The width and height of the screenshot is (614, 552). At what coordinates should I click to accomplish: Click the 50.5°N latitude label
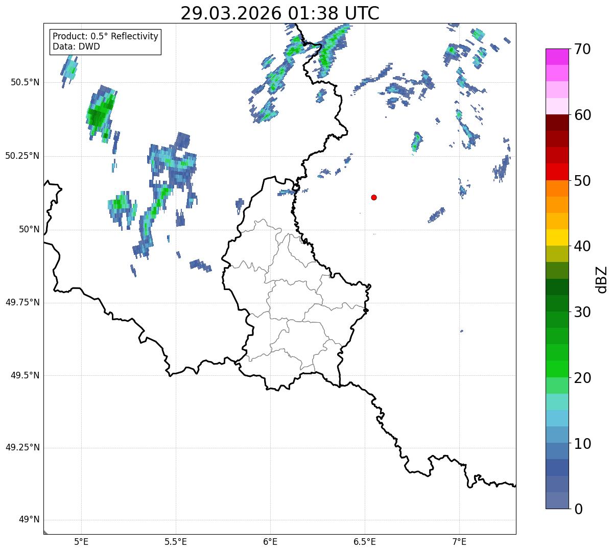pos(25,83)
